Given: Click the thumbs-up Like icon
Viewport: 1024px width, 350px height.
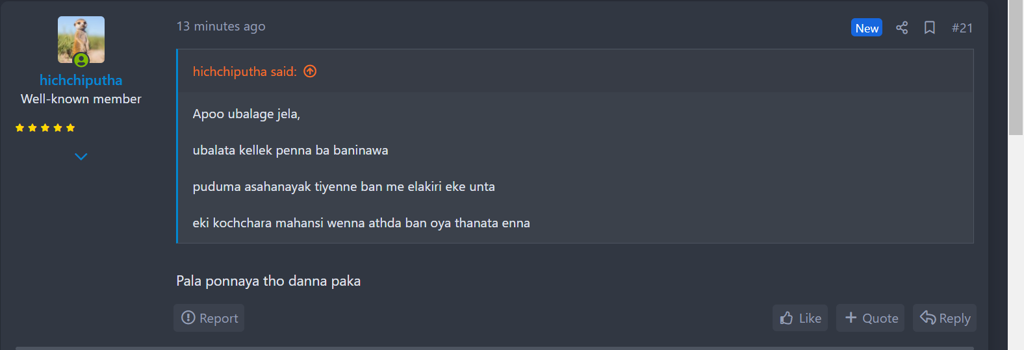Looking at the screenshot, I should click(786, 318).
